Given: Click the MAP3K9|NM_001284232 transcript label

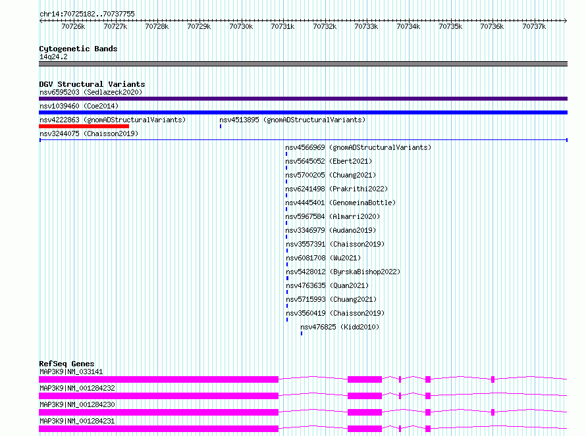Looking at the screenshot, I should (77, 388).
